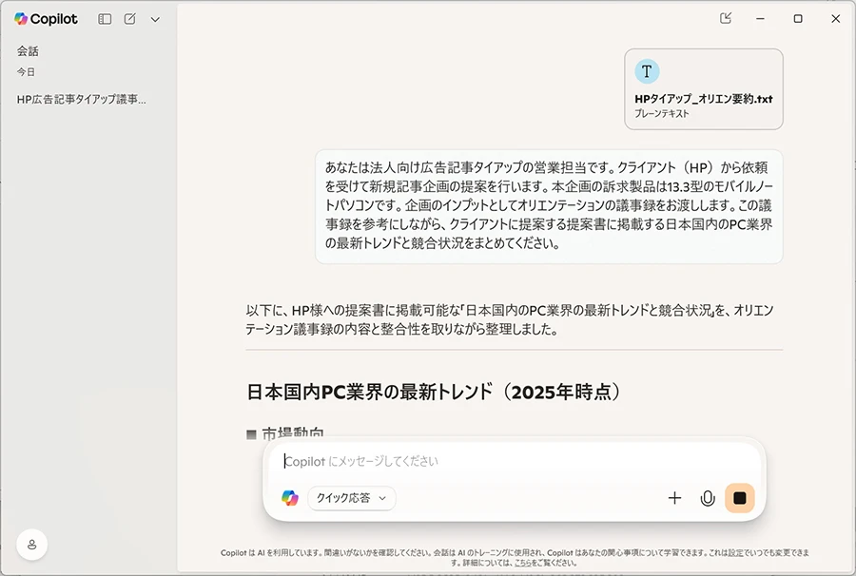Stop the response with square stop button
The width and height of the screenshot is (856, 576).
740,498
